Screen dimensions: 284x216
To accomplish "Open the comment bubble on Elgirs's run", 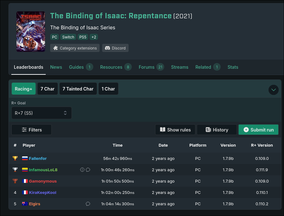I will point(88,204).
